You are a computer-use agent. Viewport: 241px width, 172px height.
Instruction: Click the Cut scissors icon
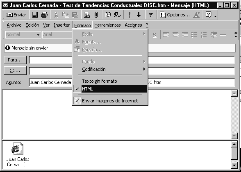(x=56, y=15)
